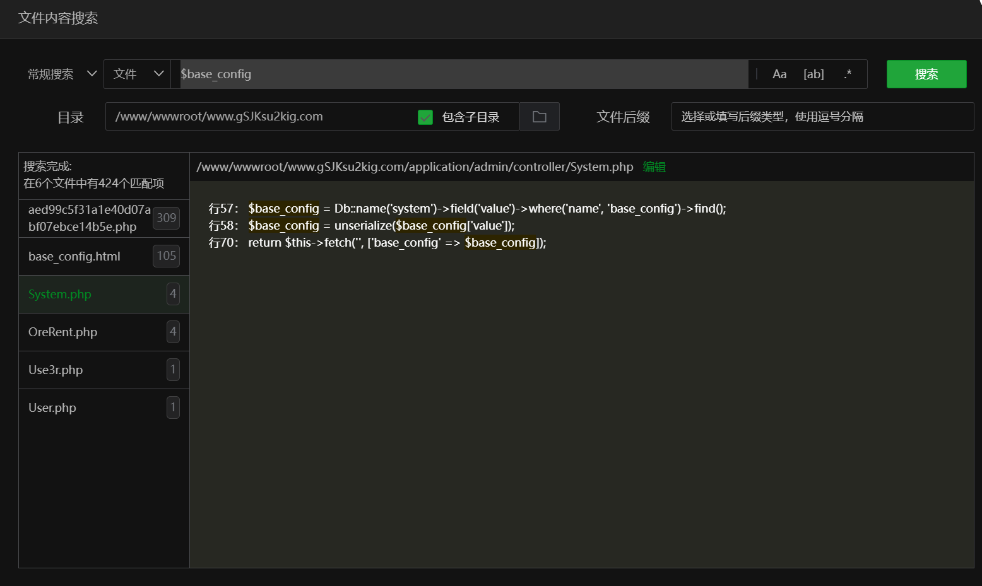Expand the 文件 type dropdown
The image size is (982, 586).
(138, 74)
